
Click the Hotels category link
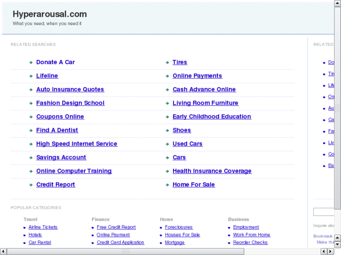(x=35, y=234)
